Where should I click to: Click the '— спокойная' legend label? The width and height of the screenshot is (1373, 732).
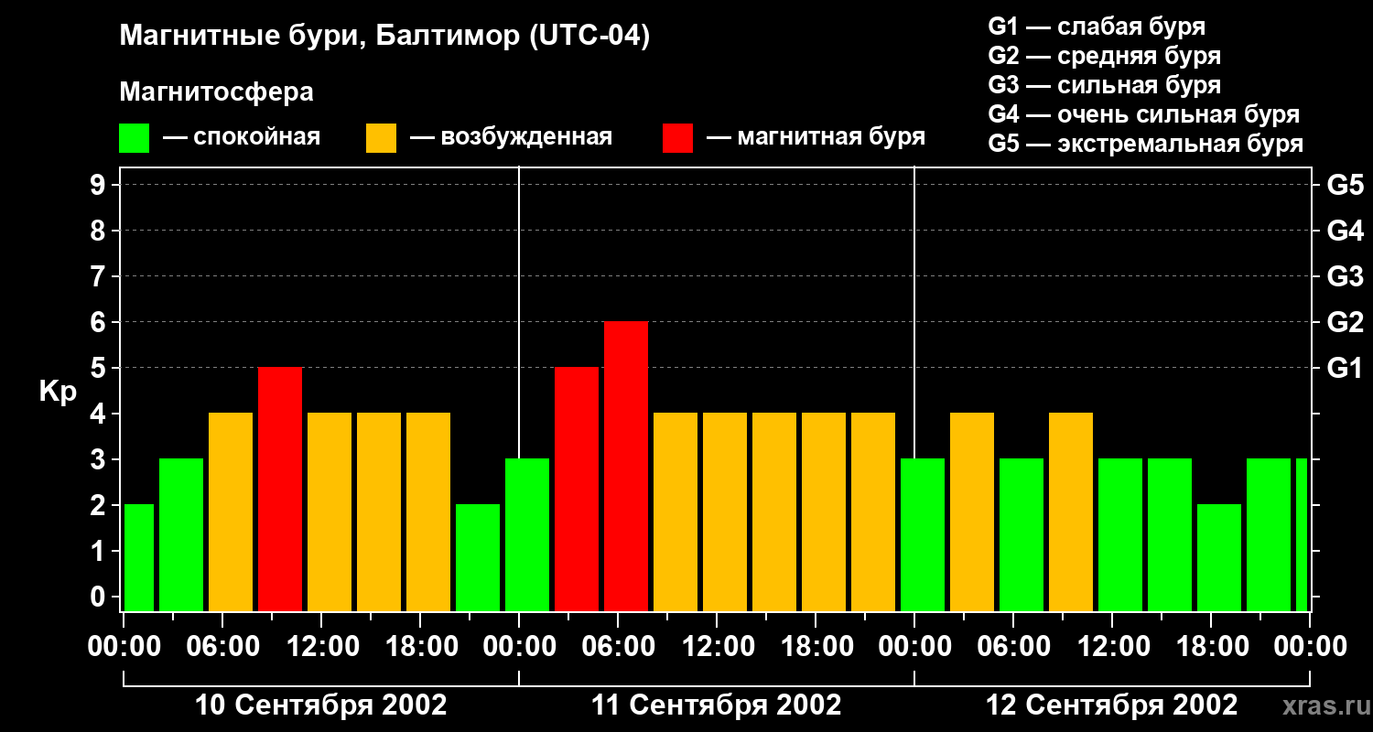[242, 137]
